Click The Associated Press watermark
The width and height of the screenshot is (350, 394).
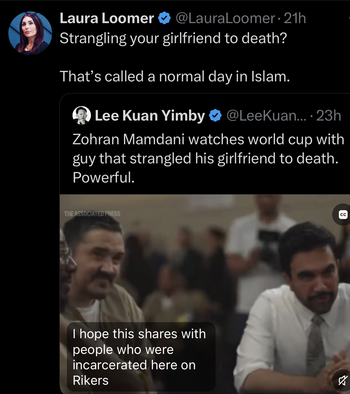coord(92,213)
